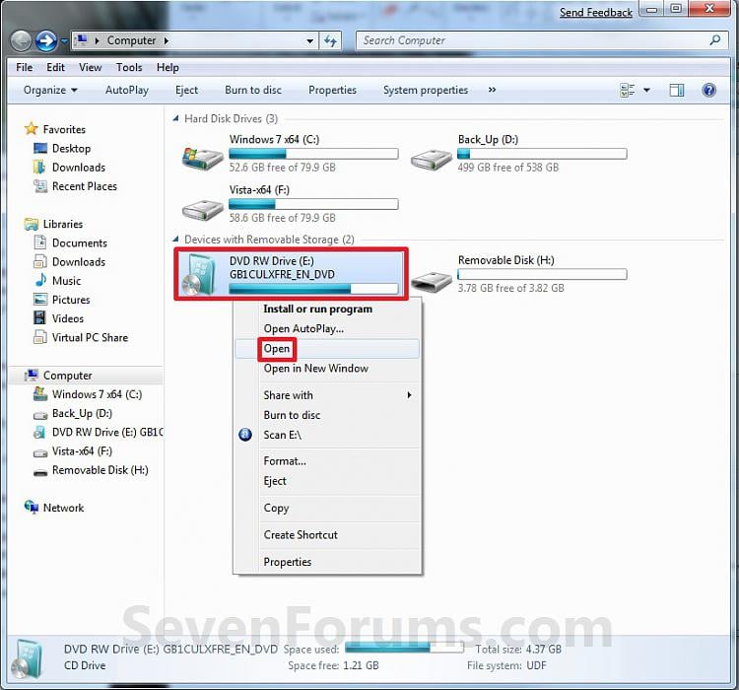Choose Create Shortcut in context menu
Image resolution: width=739 pixels, height=690 pixels.
326,535
